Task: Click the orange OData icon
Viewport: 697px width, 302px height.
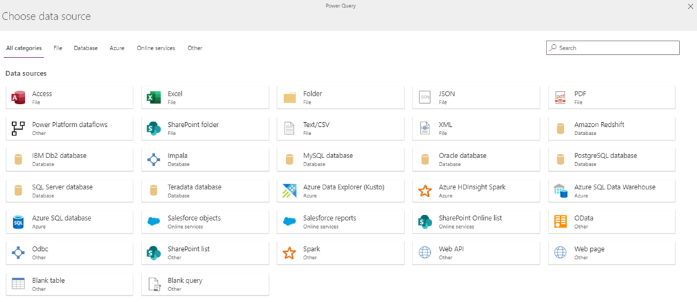Action: click(561, 222)
